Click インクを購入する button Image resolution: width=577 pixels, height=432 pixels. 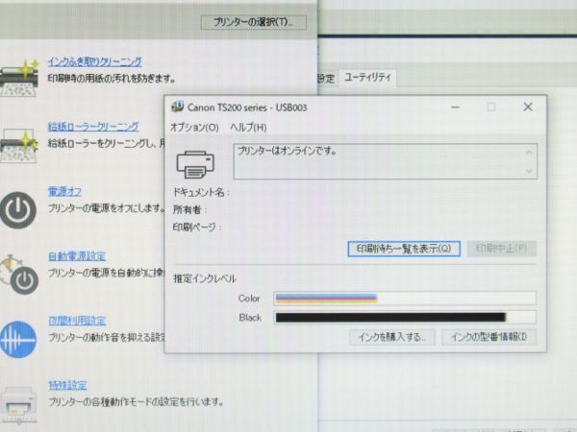[392, 337]
